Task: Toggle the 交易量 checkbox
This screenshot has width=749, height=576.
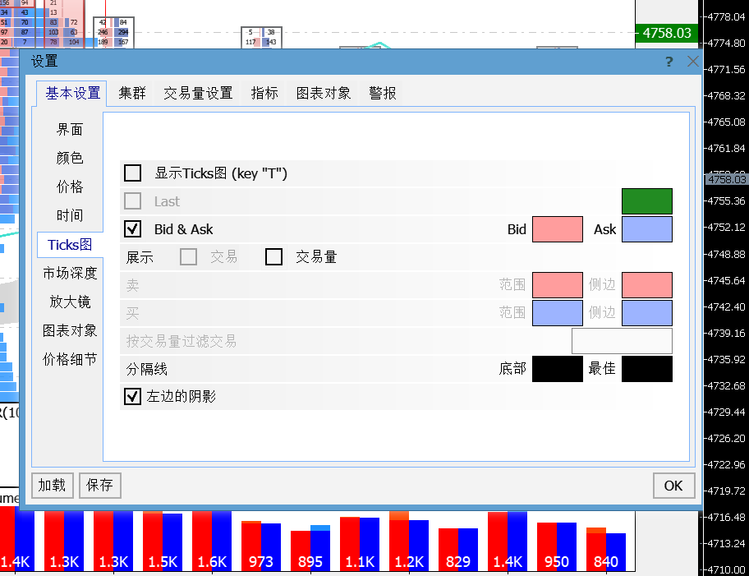Action: tap(274, 257)
